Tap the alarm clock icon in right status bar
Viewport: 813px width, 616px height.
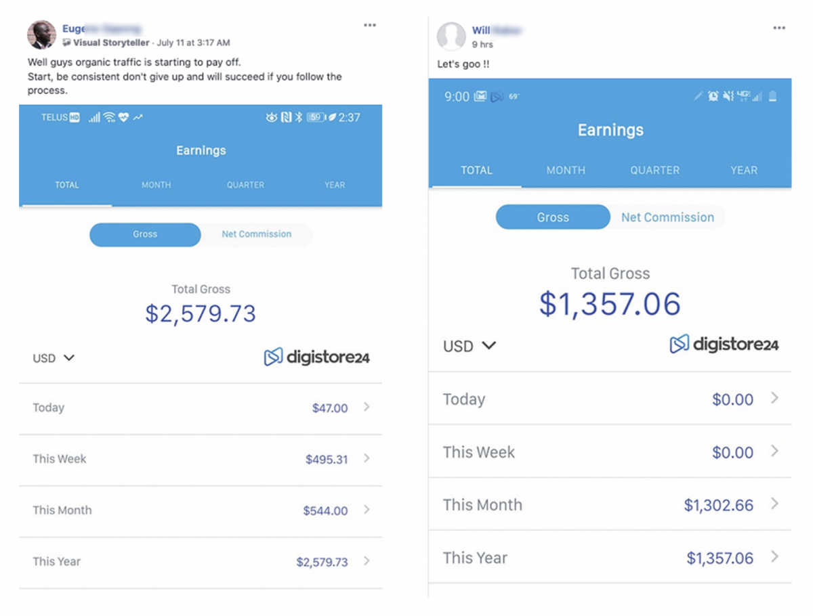713,96
